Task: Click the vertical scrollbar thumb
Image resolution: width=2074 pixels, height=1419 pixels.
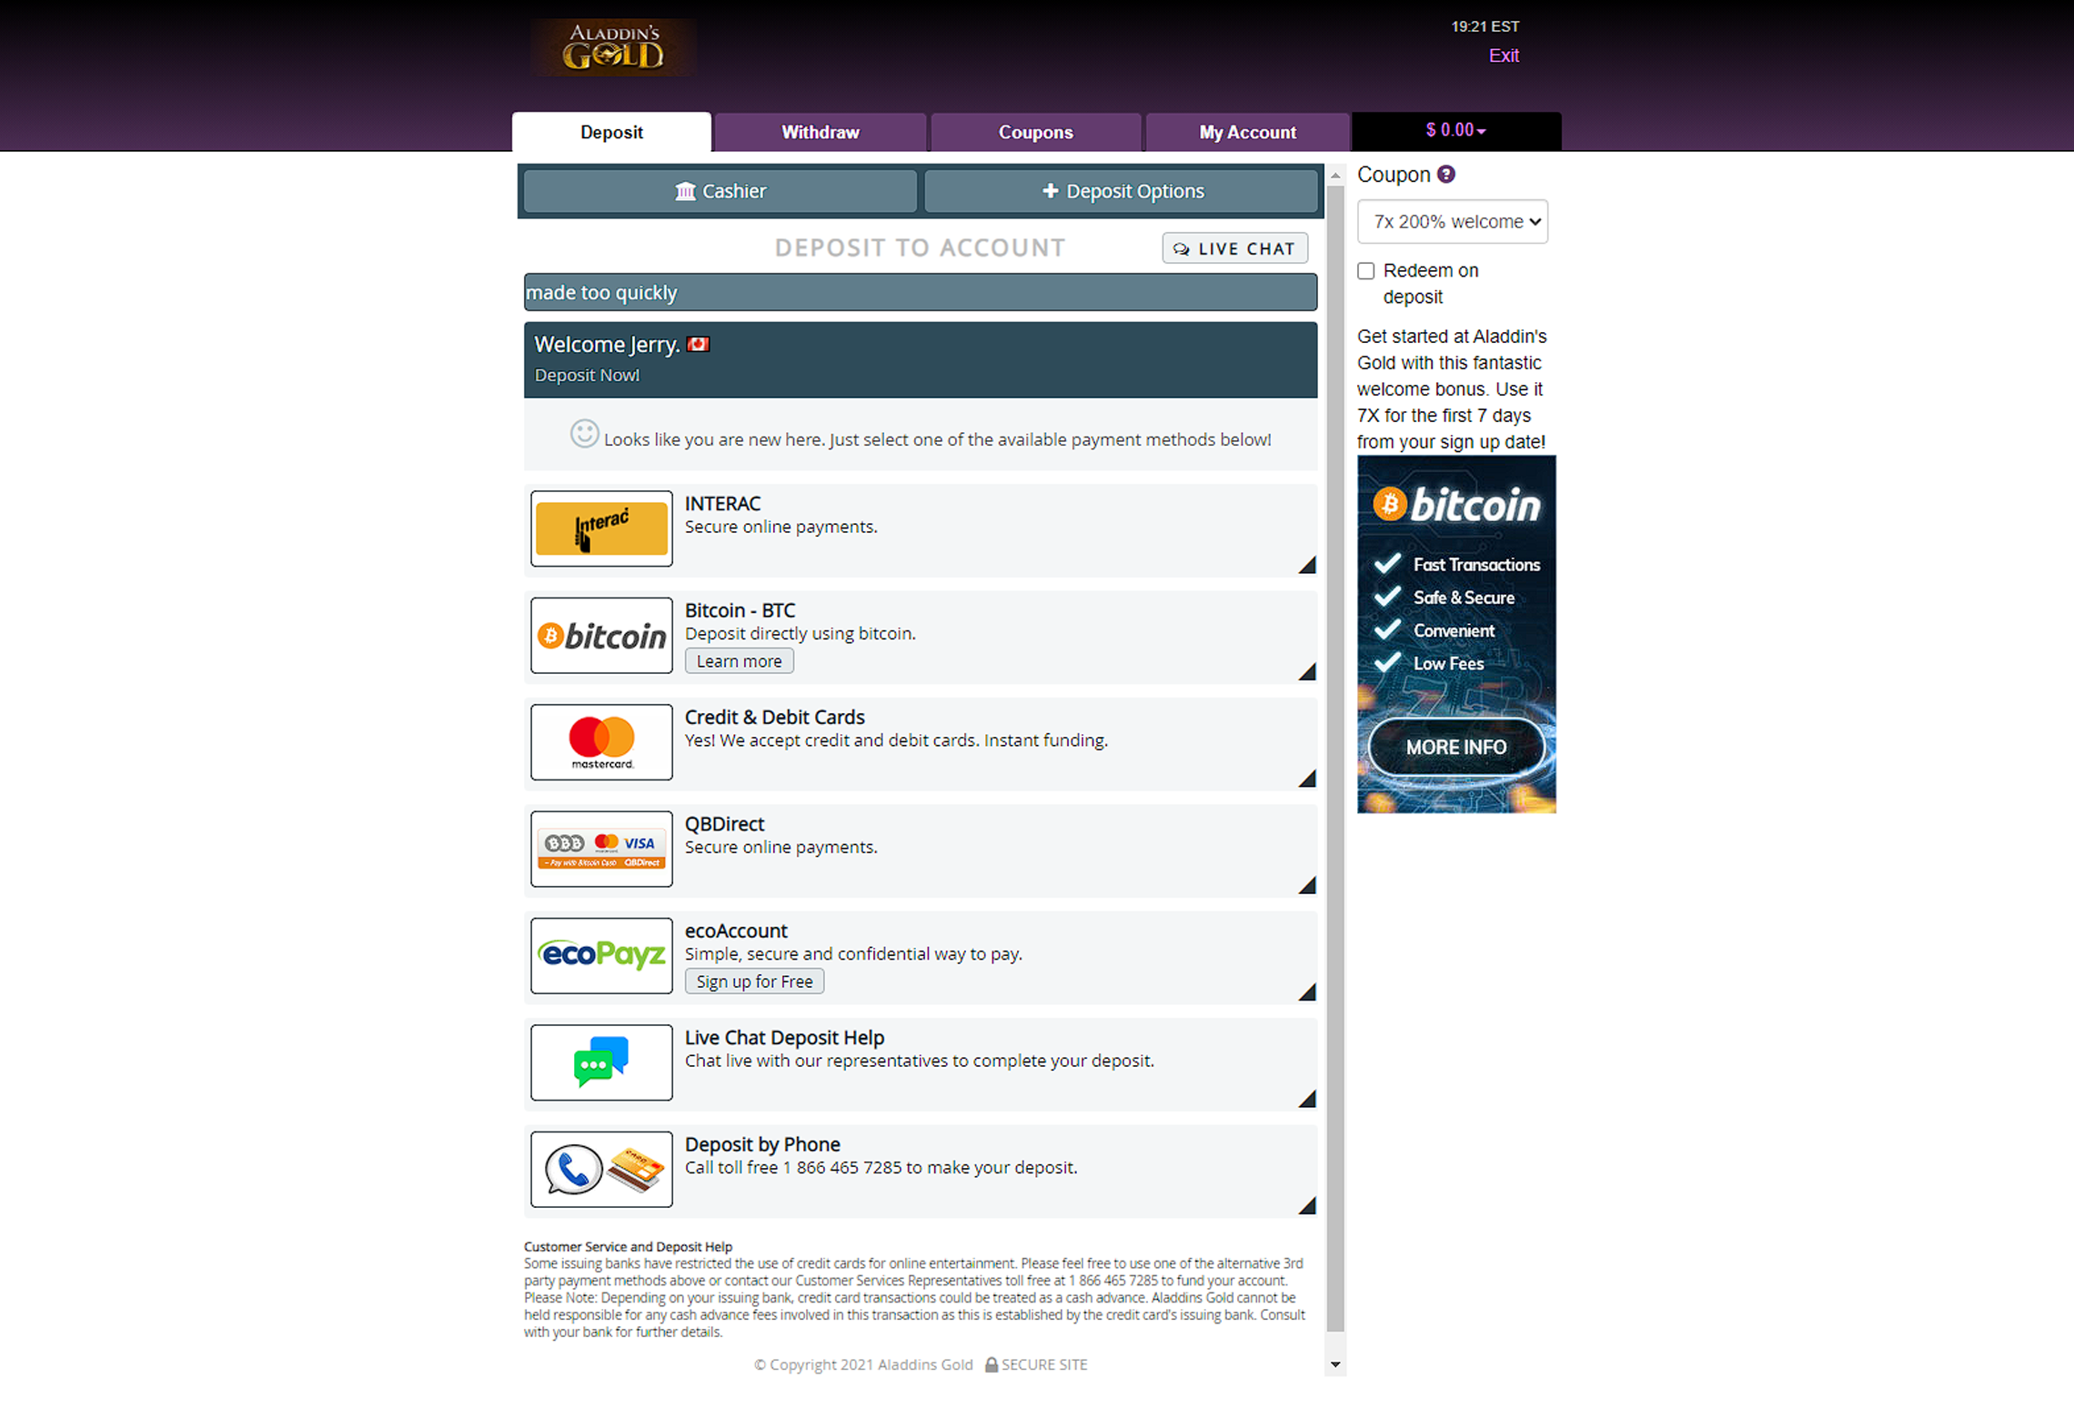Action: click(1335, 759)
